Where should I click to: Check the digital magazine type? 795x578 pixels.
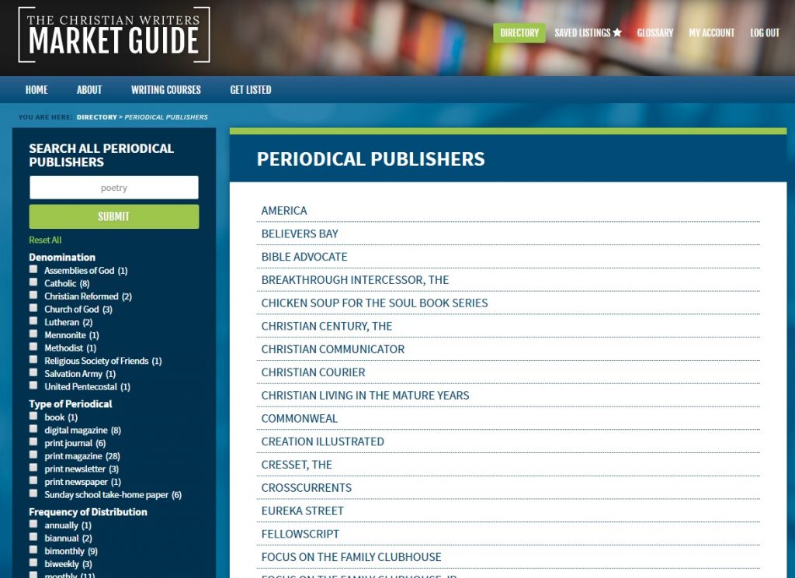[33, 429]
